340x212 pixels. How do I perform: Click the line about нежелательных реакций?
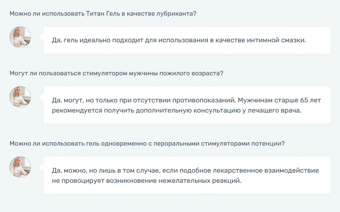click(147, 181)
